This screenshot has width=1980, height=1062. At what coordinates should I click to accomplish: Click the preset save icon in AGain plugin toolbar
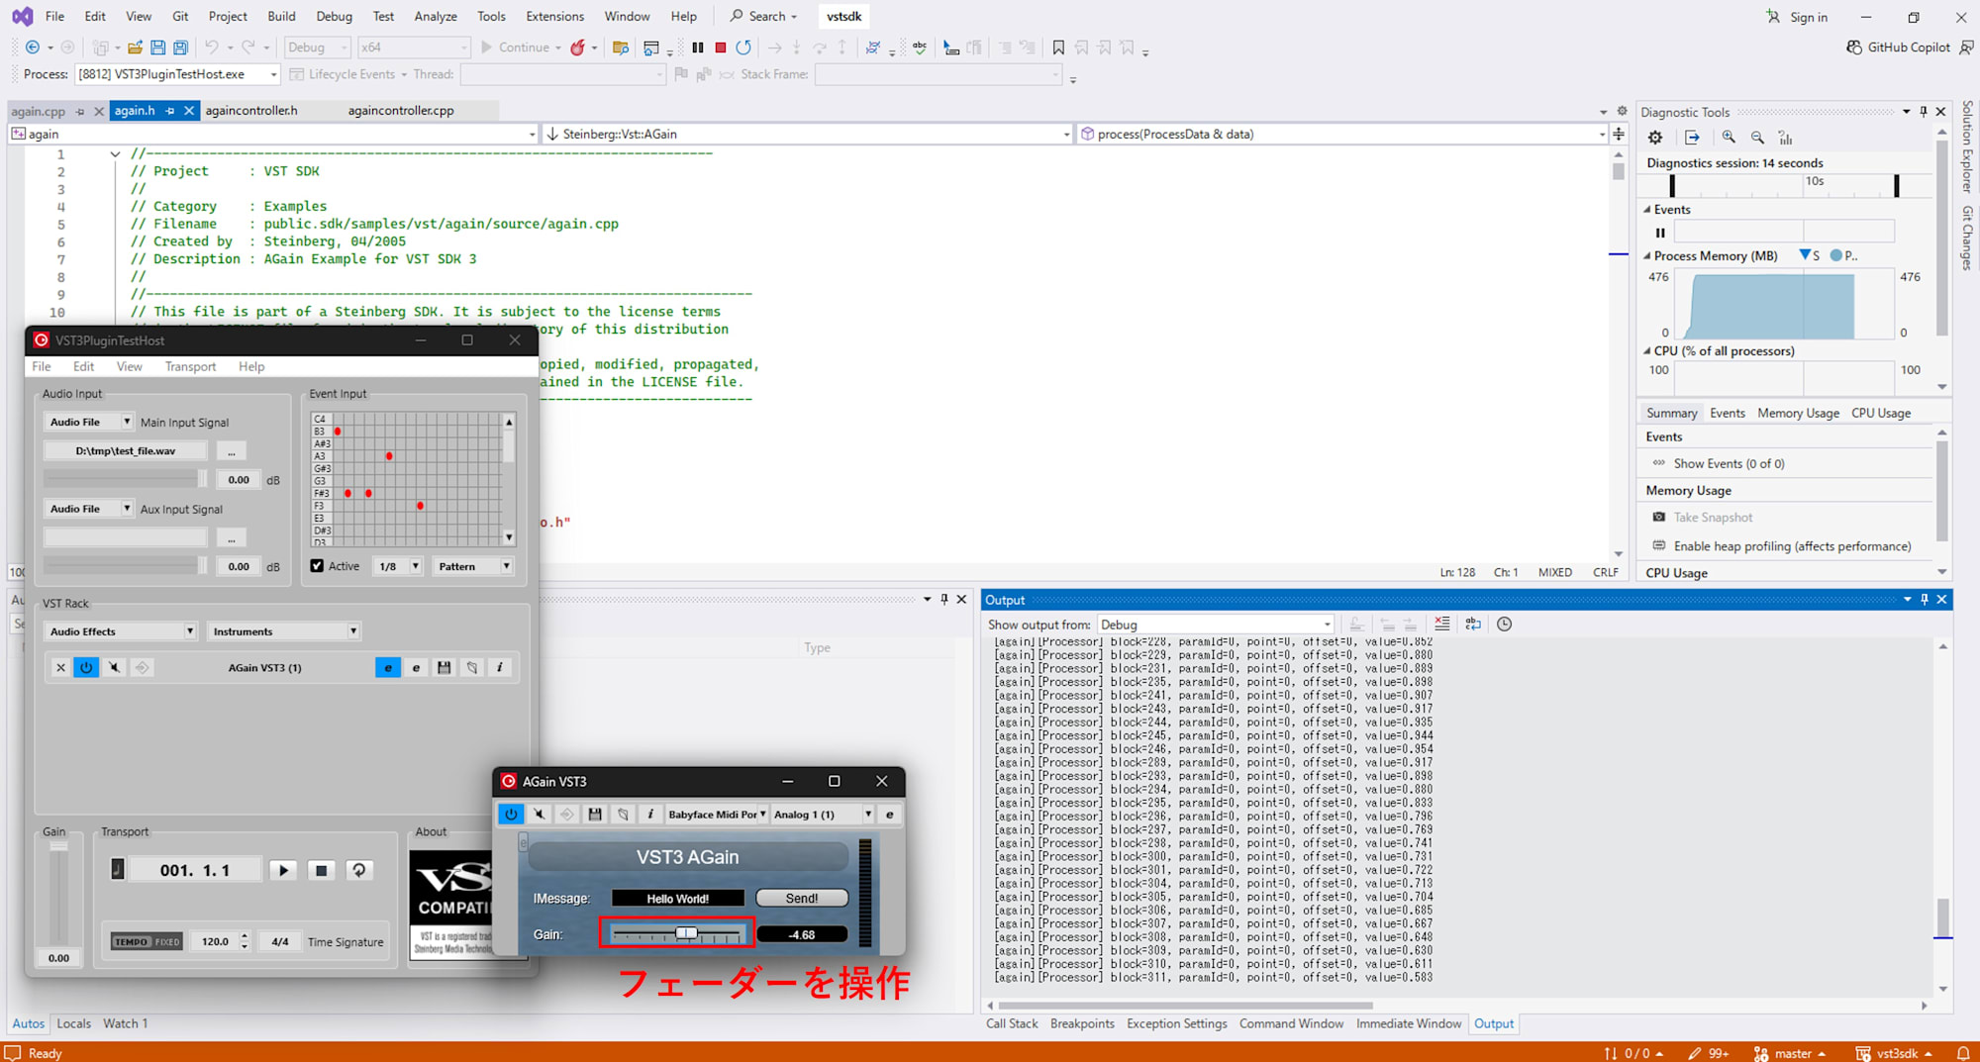pos(595,814)
